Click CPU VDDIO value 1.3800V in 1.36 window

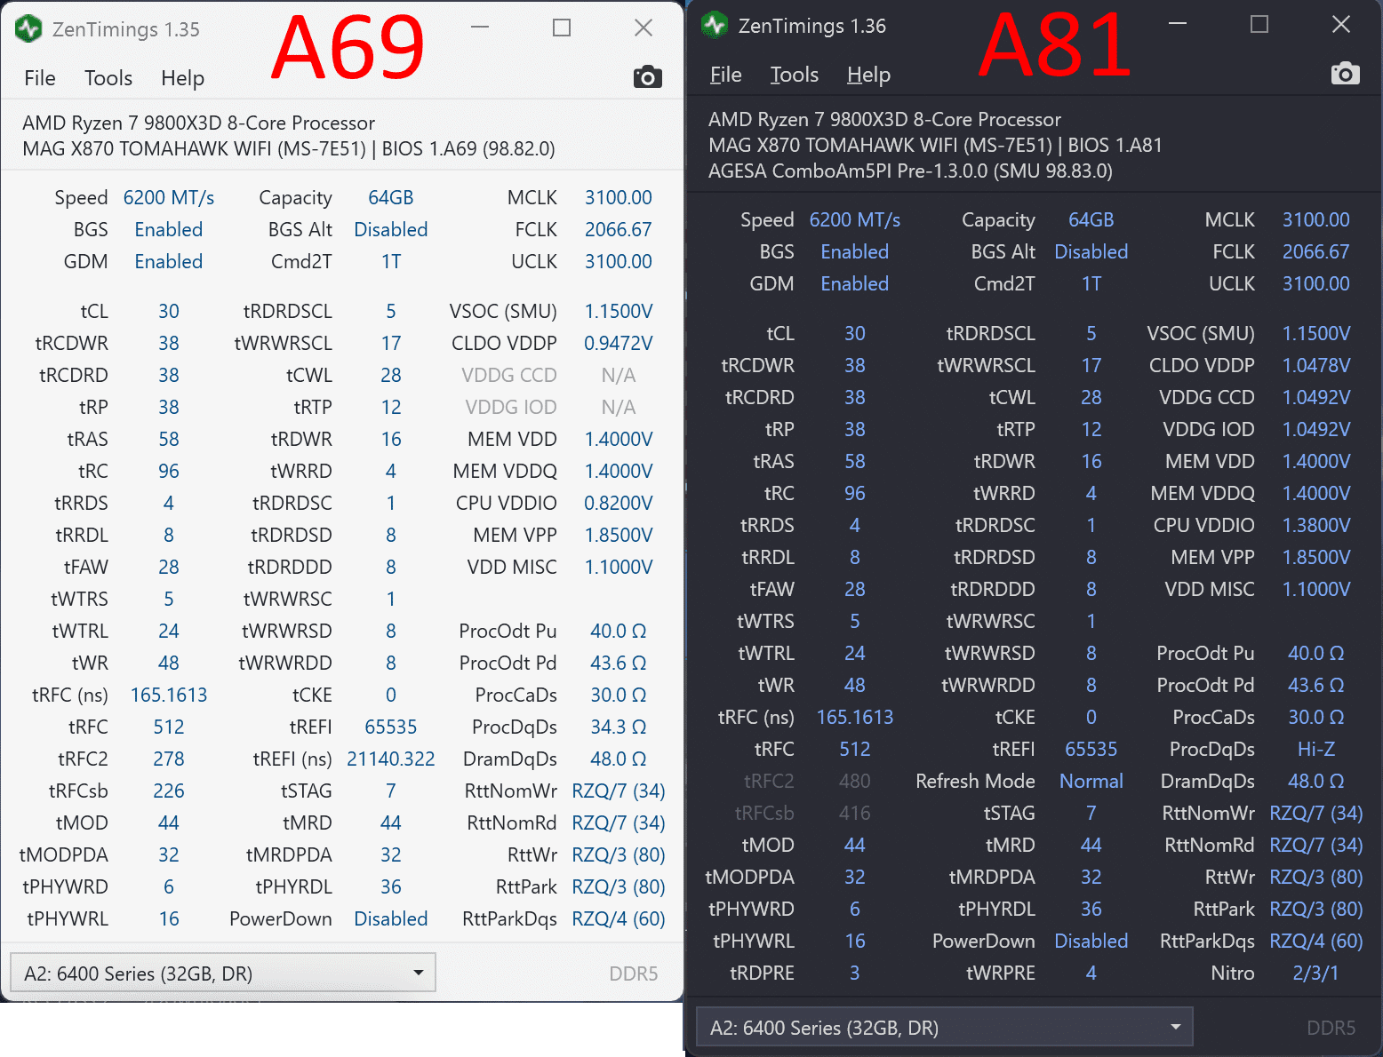coord(1316,525)
